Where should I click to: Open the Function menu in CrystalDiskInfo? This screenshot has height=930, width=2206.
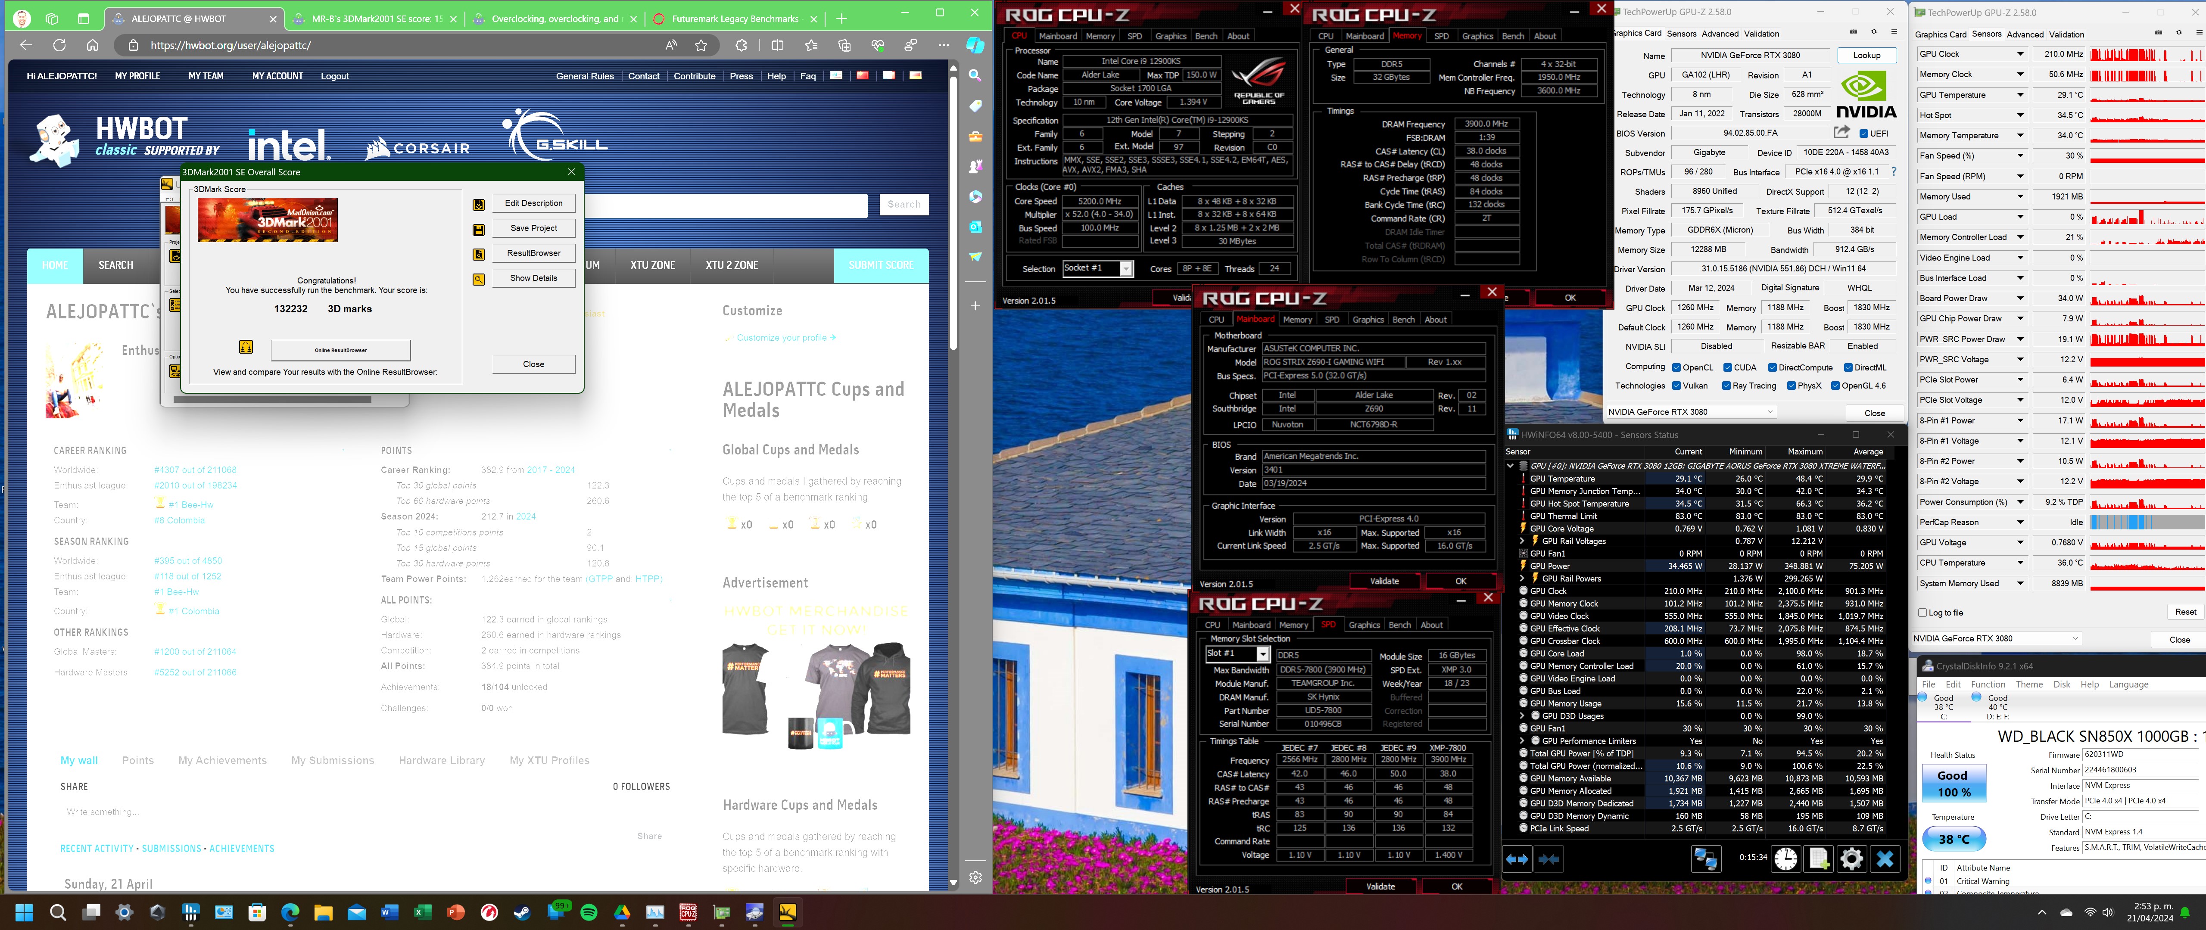pos(1988,684)
